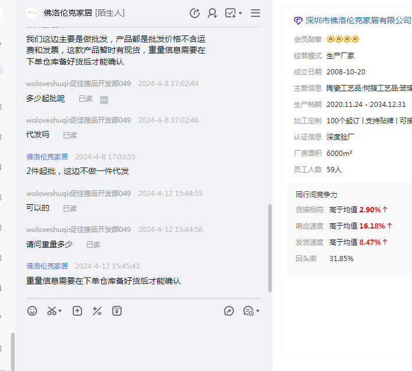
Task: Click the chat message scrollbar
Action: 269,247
